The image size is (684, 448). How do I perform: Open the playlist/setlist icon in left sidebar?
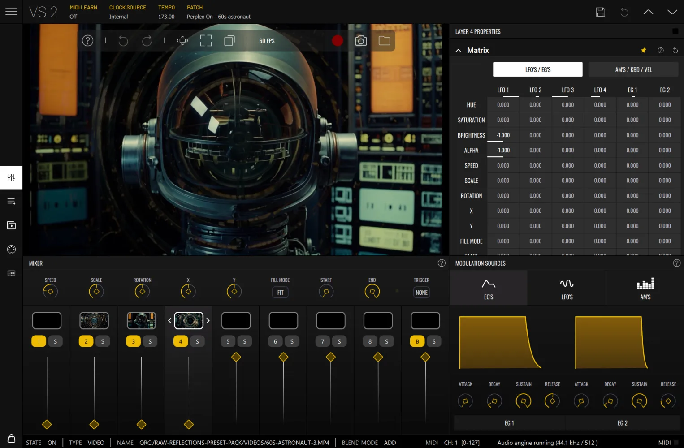[11, 201]
